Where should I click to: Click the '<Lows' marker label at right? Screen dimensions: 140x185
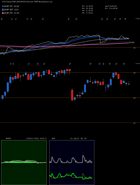(x=137, y=63)
